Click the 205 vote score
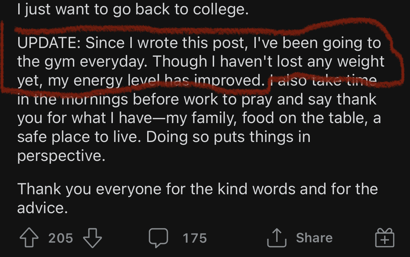The image size is (410, 257). tap(61, 238)
